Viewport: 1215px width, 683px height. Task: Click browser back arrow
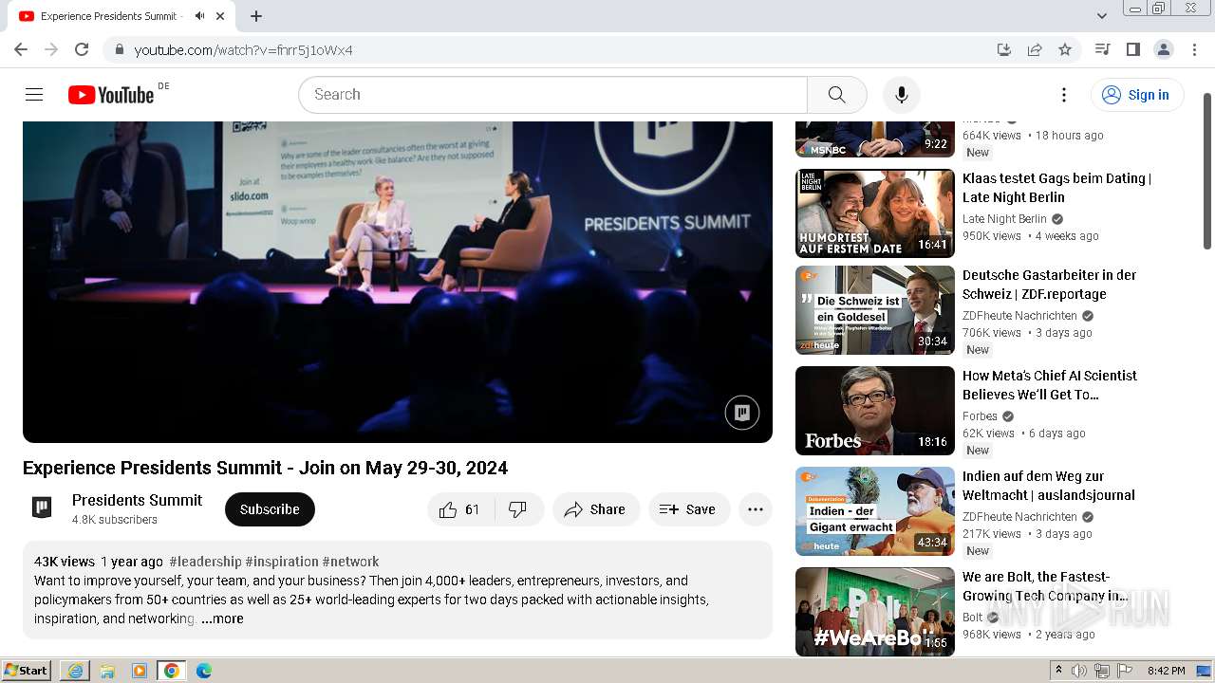click(x=21, y=49)
